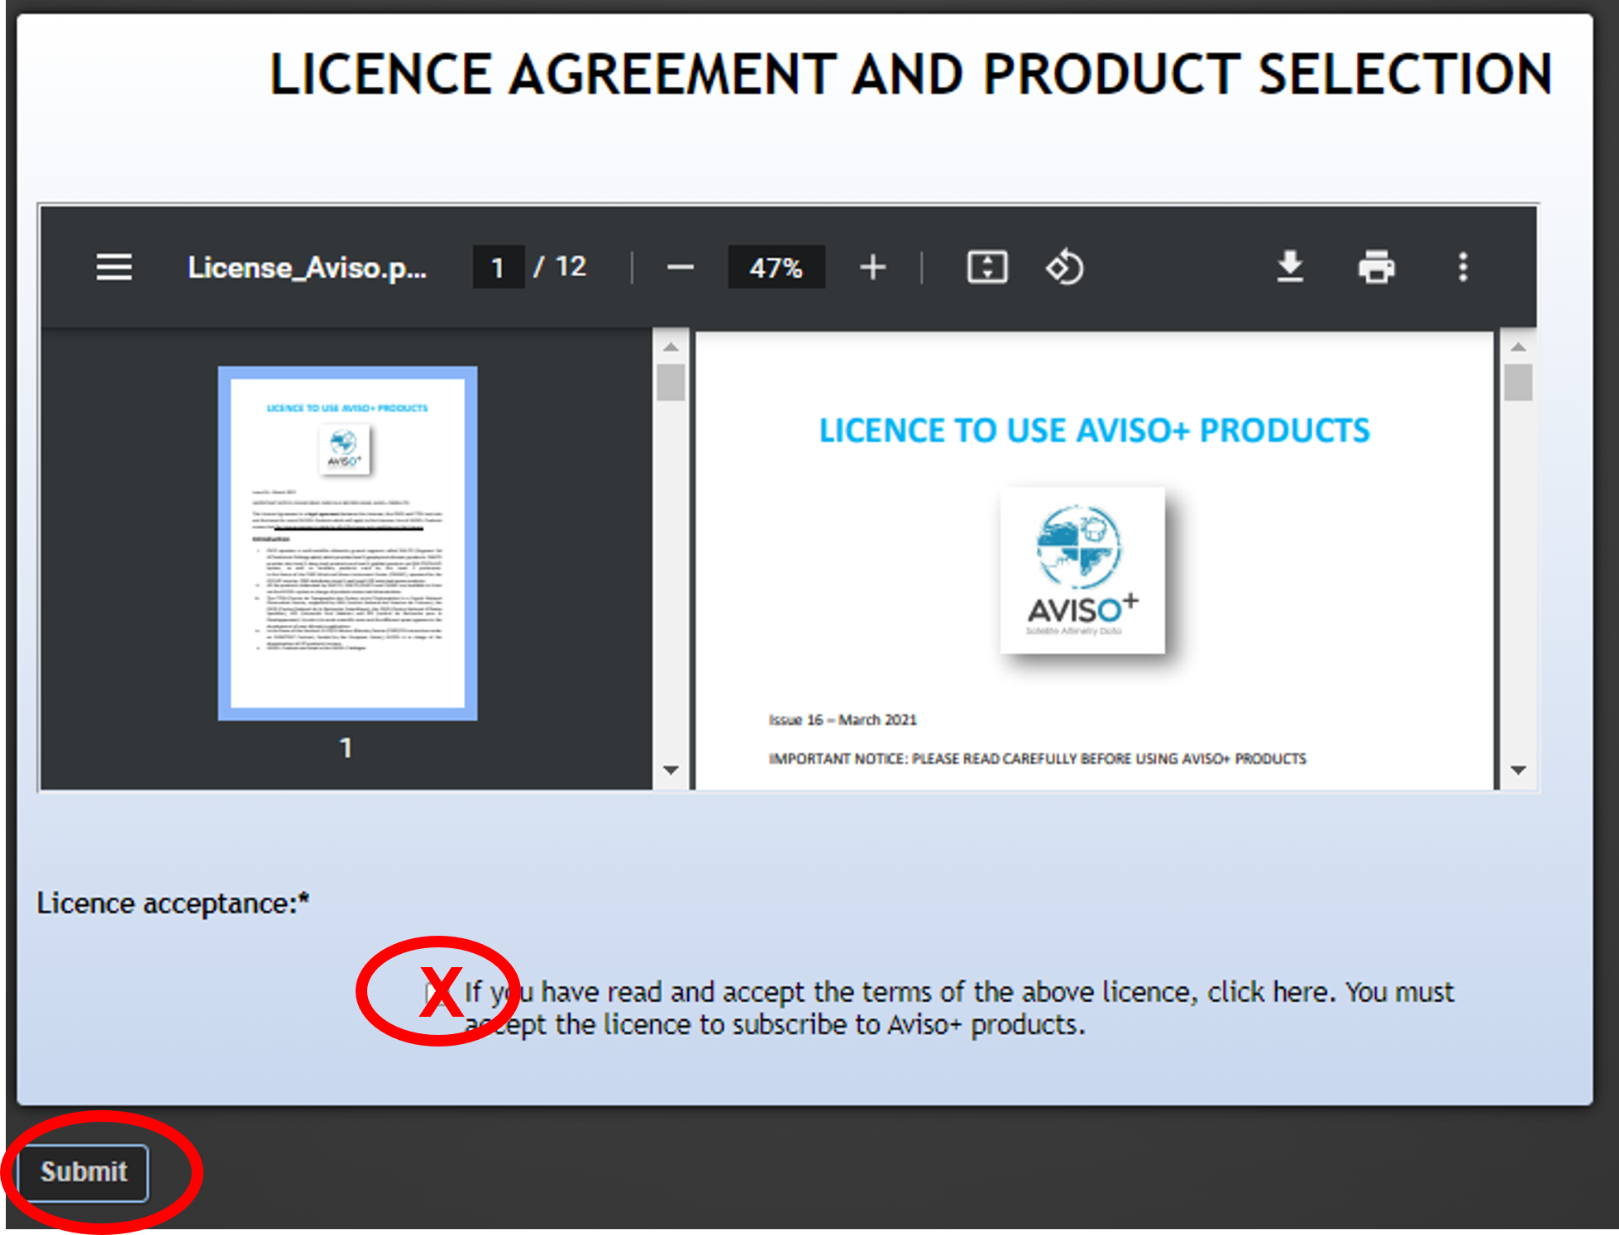The height and width of the screenshot is (1235, 1619).
Task: Click the zoom out minus icon
Action: 681,267
